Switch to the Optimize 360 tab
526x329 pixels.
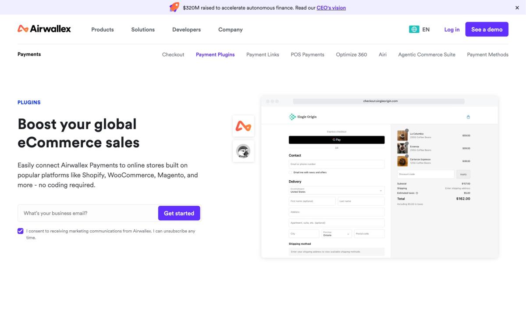tap(352, 55)
